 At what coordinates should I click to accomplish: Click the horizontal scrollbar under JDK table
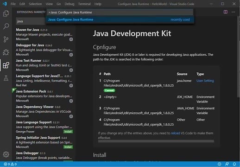pyautogui.click(x=156, y=141)
